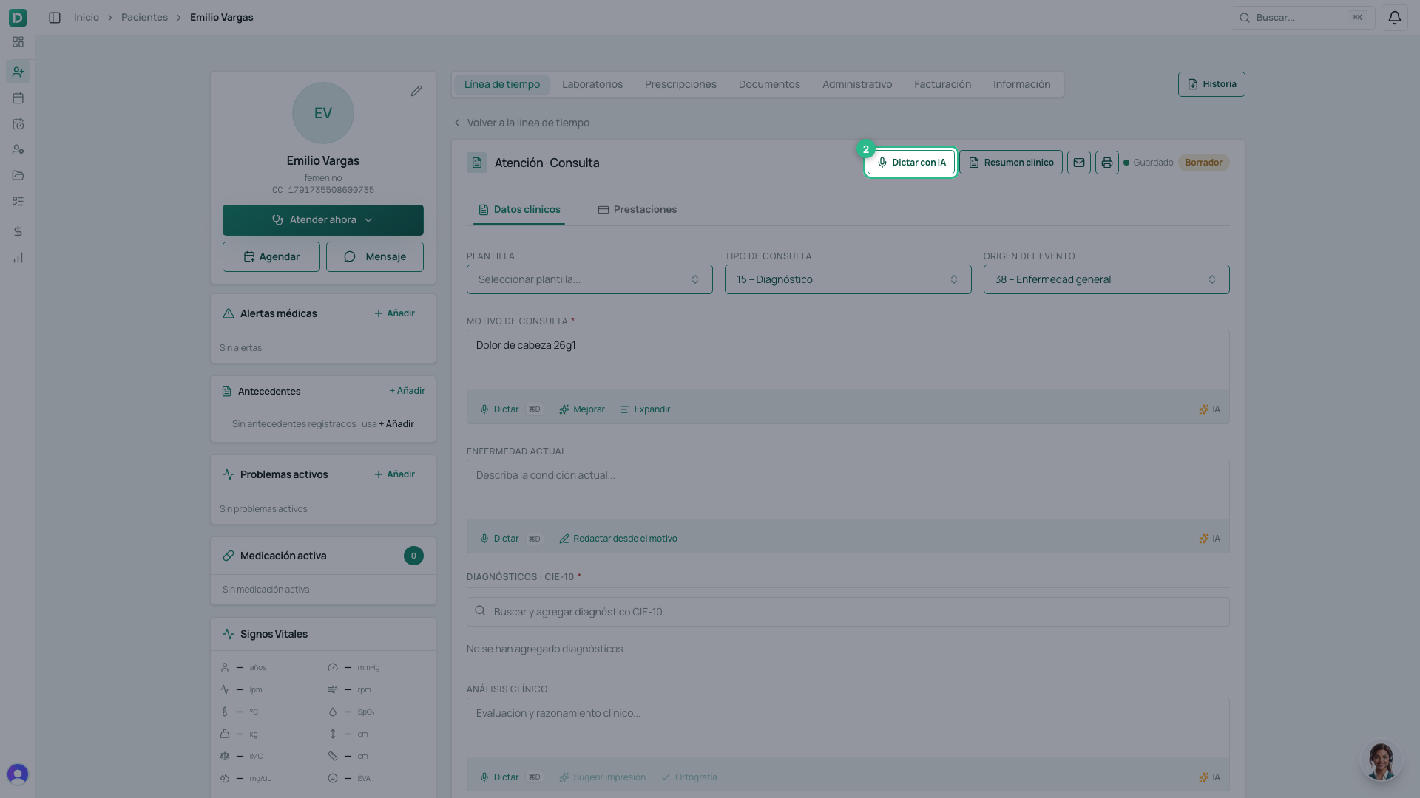Expand the Atender ahora menu

(322, 220)
